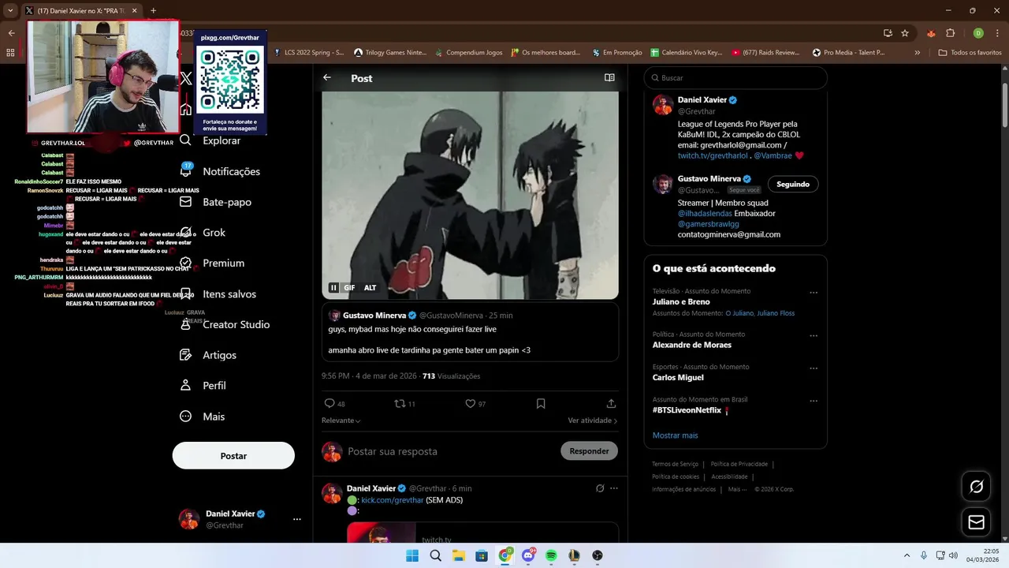Screen dimensions: 1009x568
Task: Open the share icon under the post
Action: [611, 403]
